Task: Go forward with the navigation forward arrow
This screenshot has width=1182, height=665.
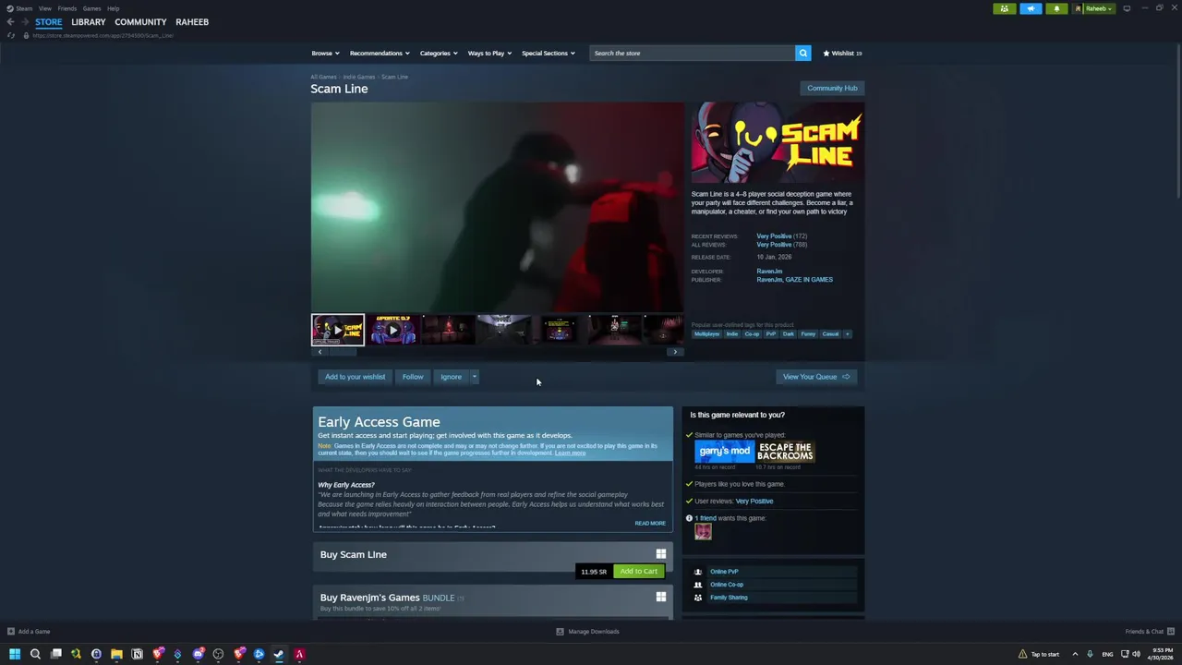Action: click(x=24, y=21)
